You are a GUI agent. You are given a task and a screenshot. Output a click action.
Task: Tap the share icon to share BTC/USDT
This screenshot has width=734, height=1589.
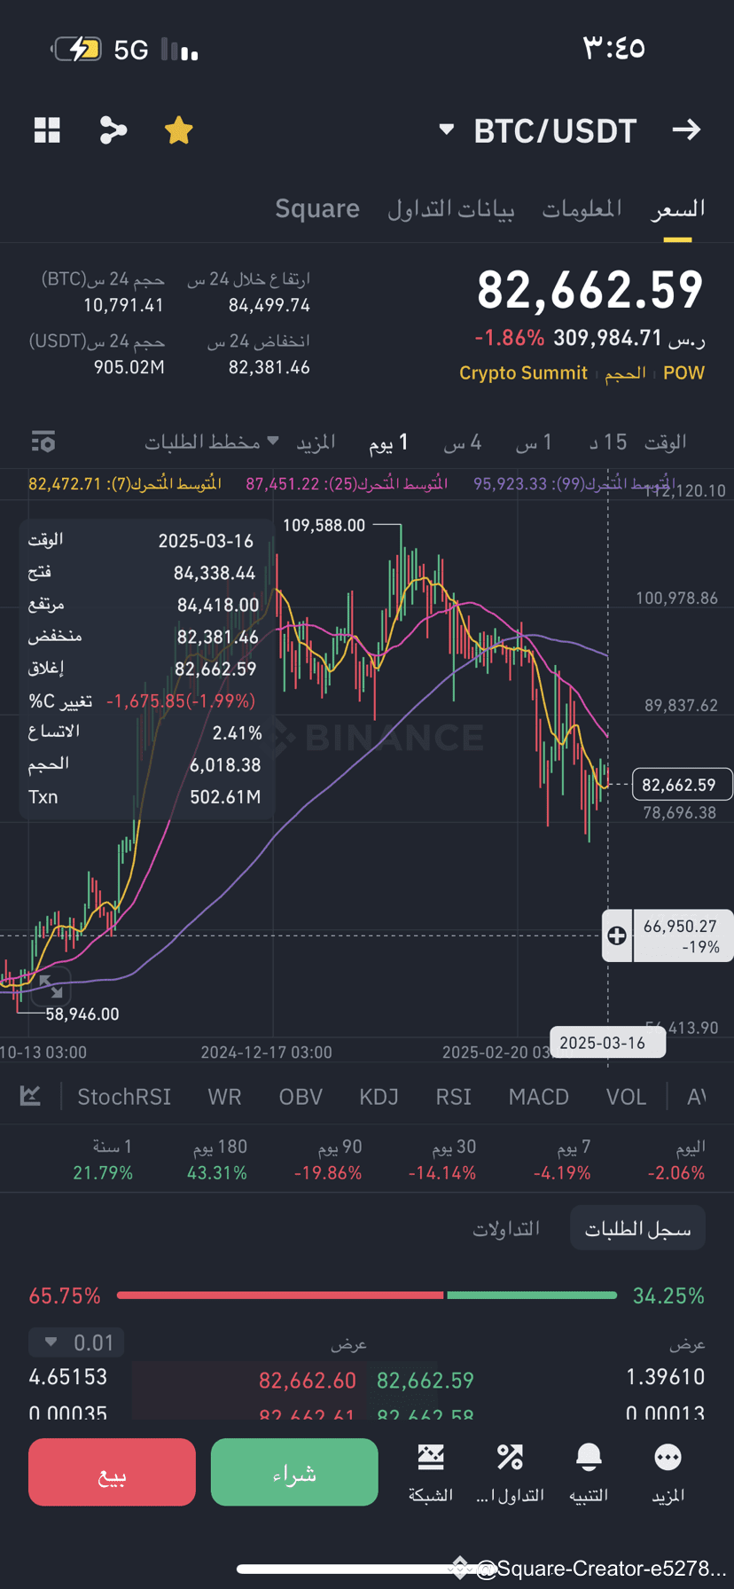pos(113,130)
